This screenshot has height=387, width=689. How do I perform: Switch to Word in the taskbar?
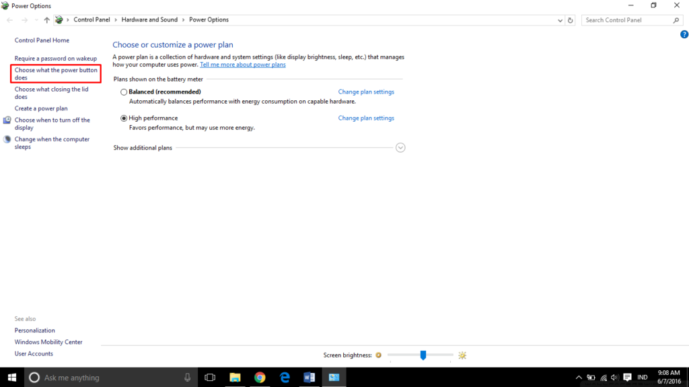point(310,378)
